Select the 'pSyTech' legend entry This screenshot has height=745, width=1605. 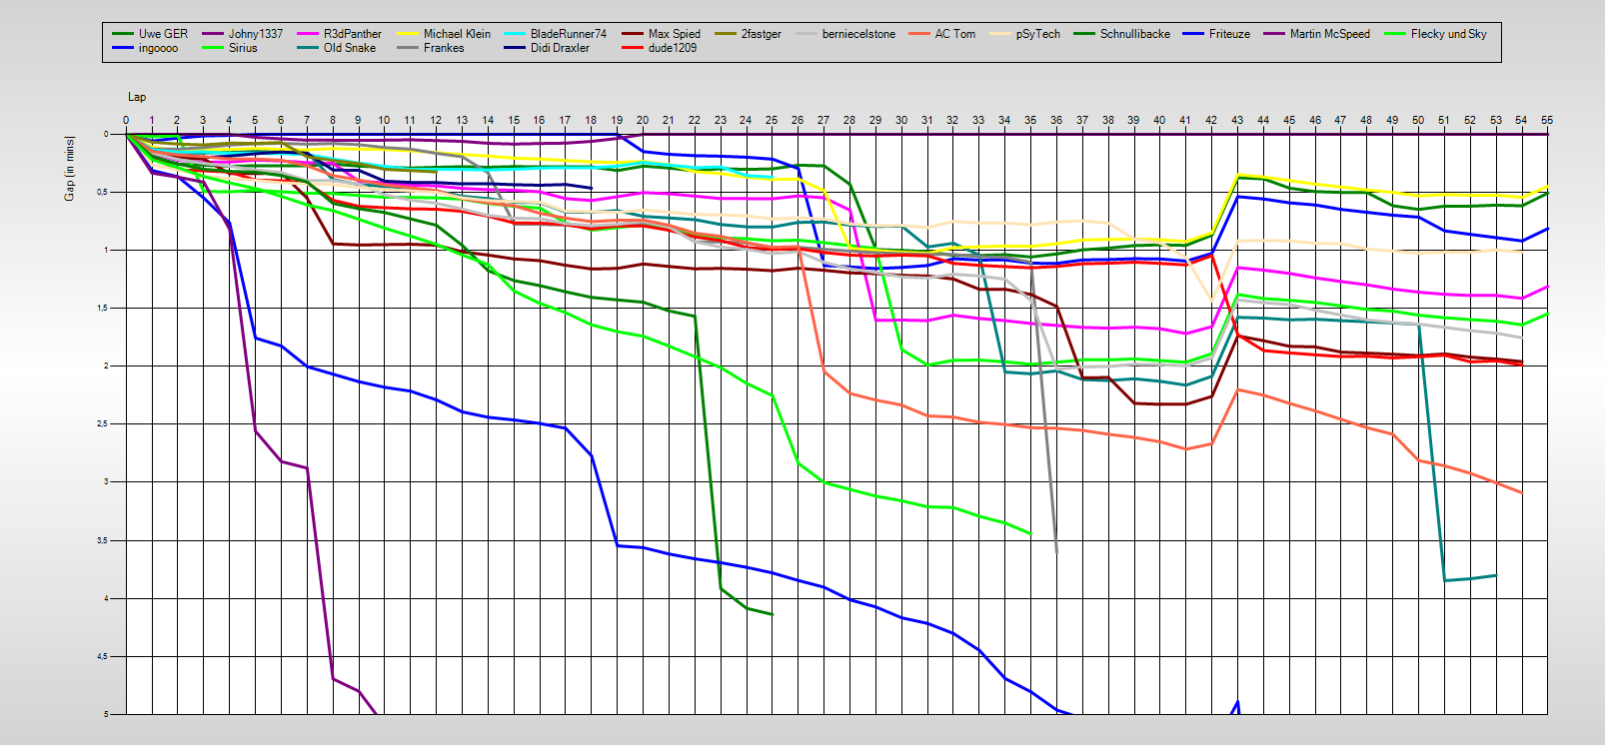(x=1038, y=34)
